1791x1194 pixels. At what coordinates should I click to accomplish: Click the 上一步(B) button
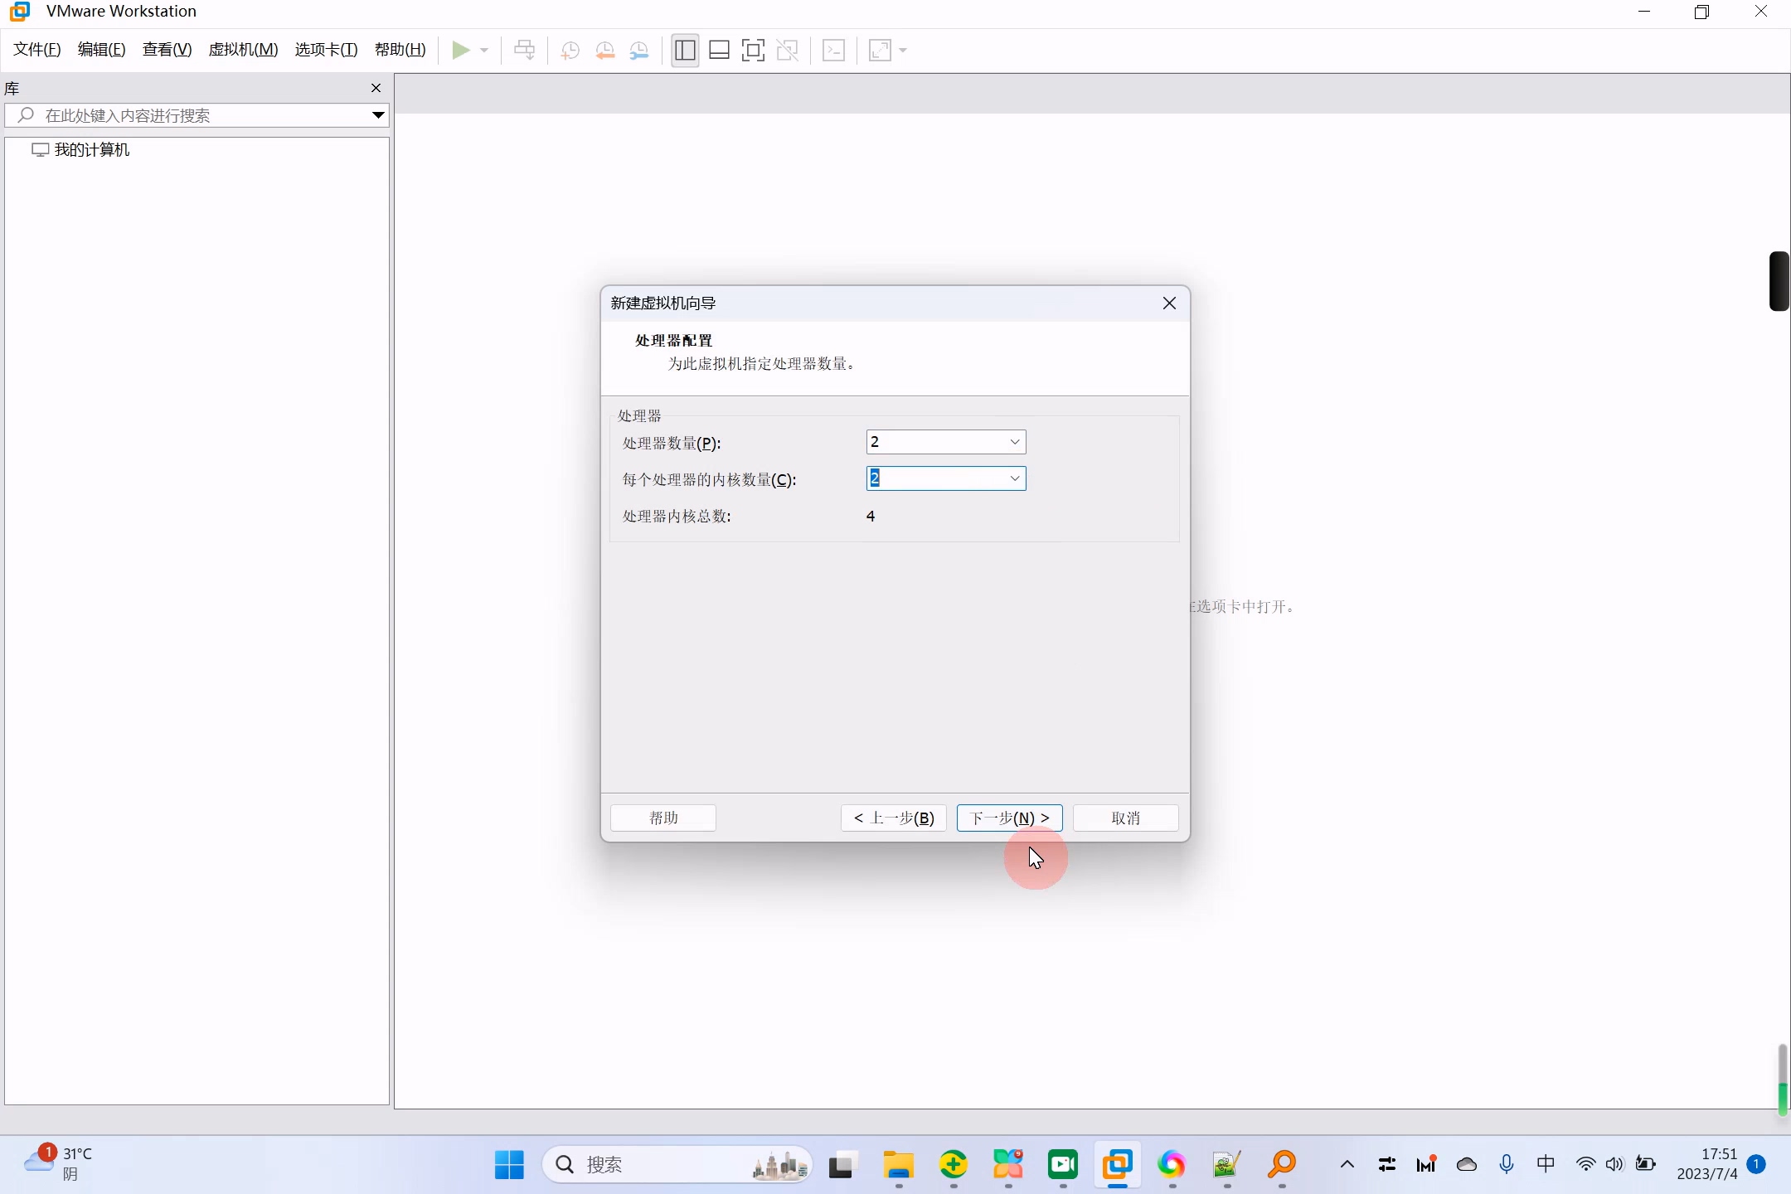(894, 818)
